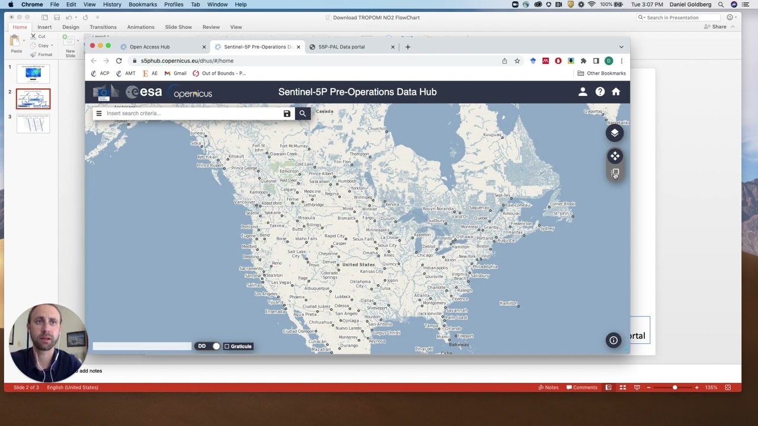
Task: Open the Apple menu
Action: (11, 5)
